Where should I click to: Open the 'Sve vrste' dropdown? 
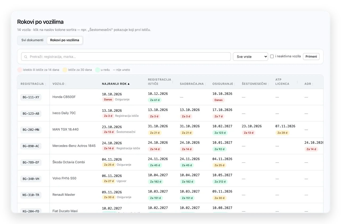click(x=250, y=56)
